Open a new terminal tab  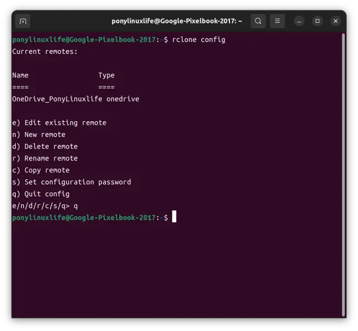pos(23,21)
